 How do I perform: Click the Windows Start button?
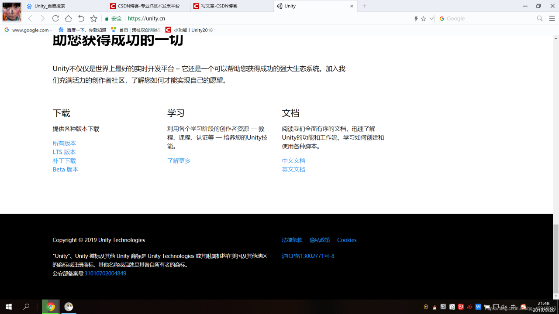[x=9, y=307]
